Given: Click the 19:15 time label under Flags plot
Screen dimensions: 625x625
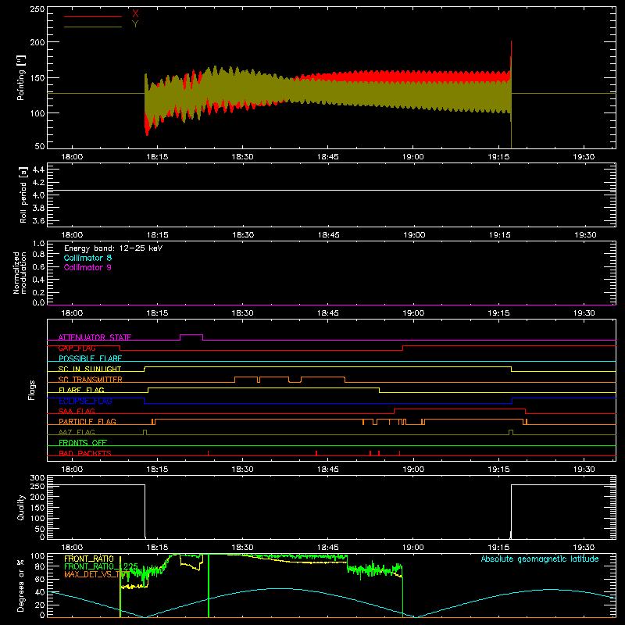Looking at the screenshot, I should coord(498,470).
